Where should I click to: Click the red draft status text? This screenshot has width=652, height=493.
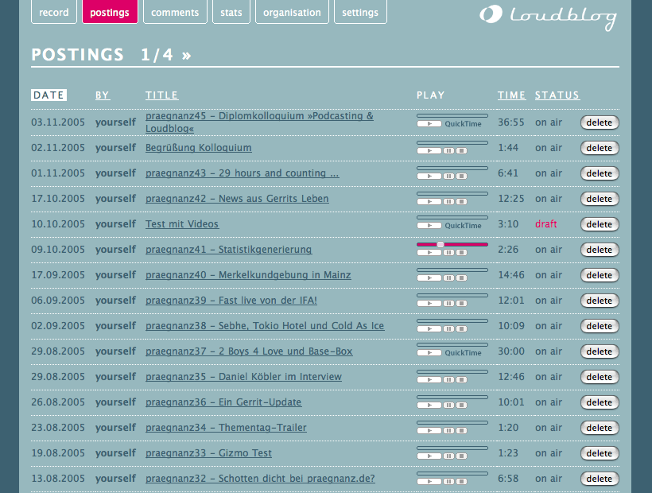pyautogui.click(x=546, y=224)
